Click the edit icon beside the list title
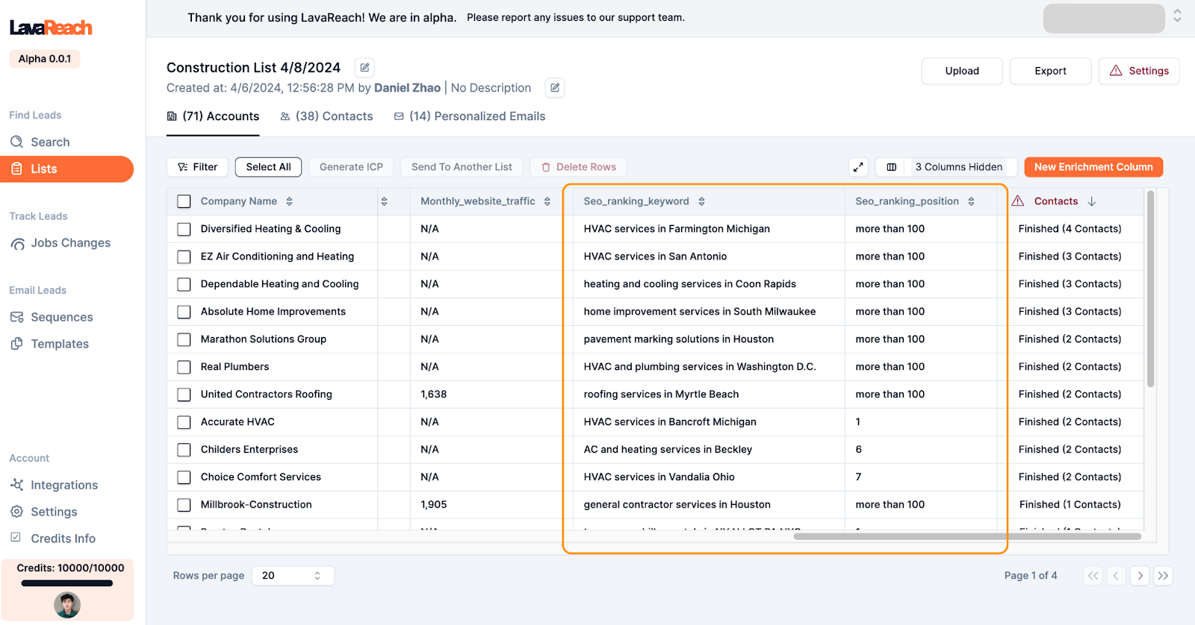The height and width of the screenshot is (625, 1195). click(364, 68)
